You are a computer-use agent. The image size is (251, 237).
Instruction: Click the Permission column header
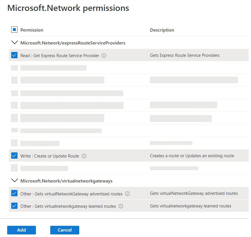[32, 30]
